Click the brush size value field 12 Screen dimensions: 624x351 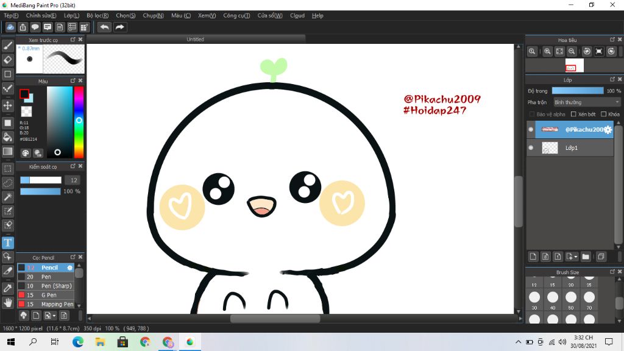74,180
